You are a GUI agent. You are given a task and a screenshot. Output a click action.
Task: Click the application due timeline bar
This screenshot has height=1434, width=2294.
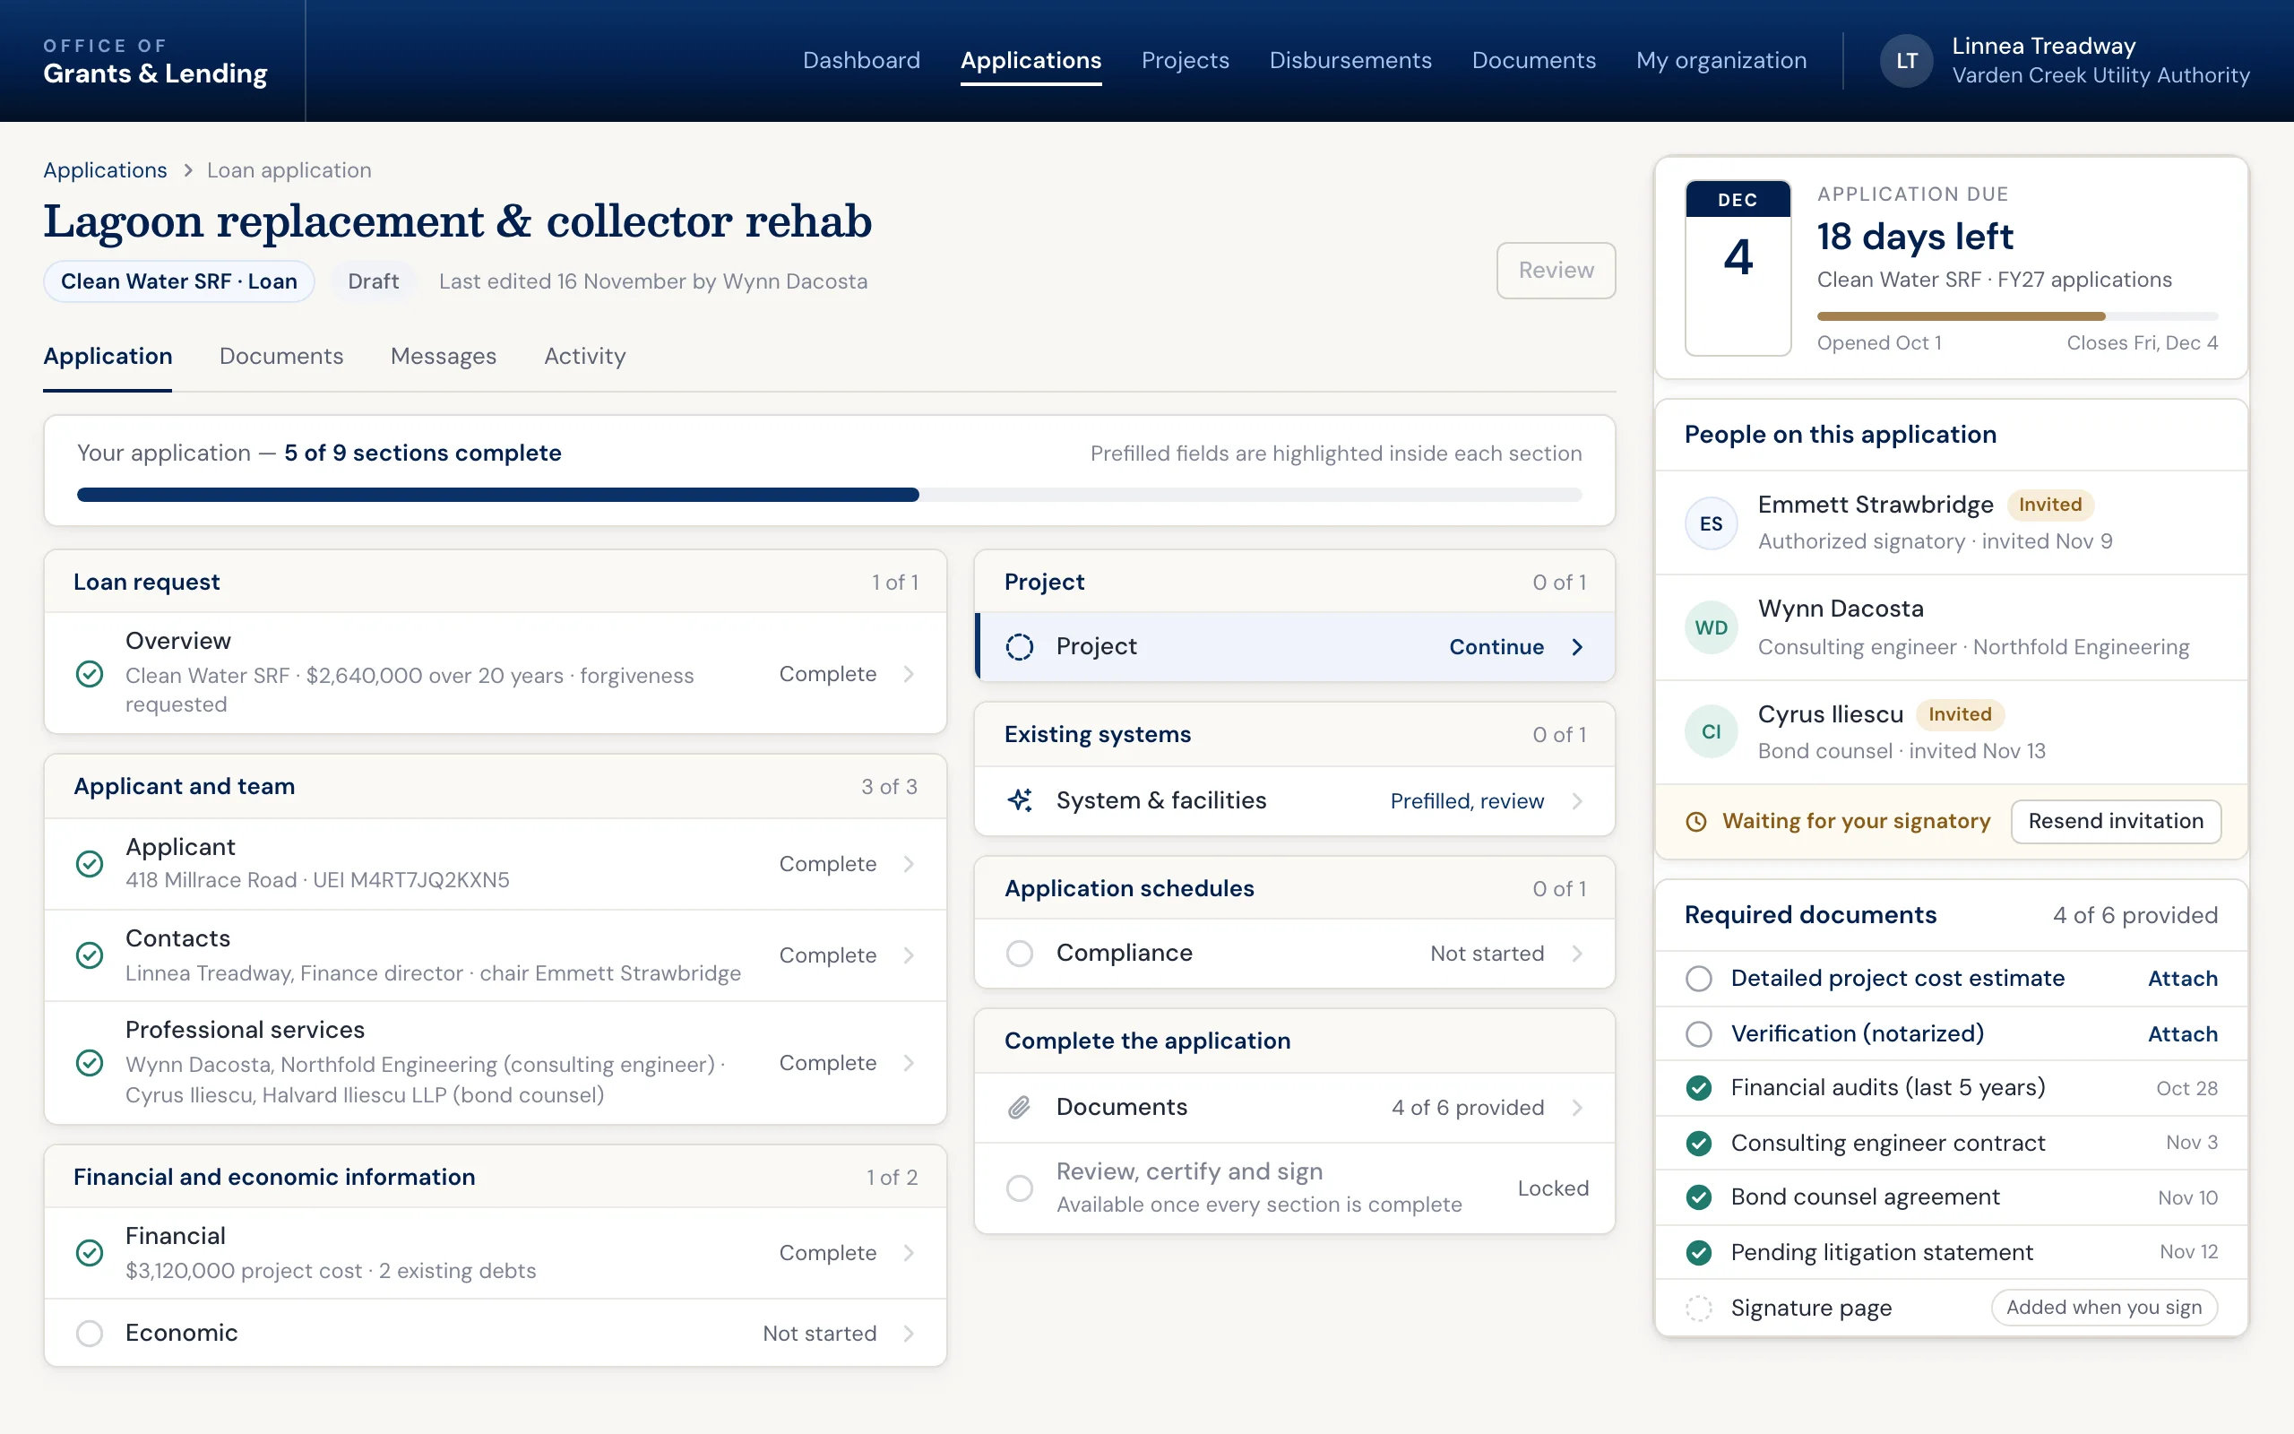pyautogui.click(x=2017, y=315)
